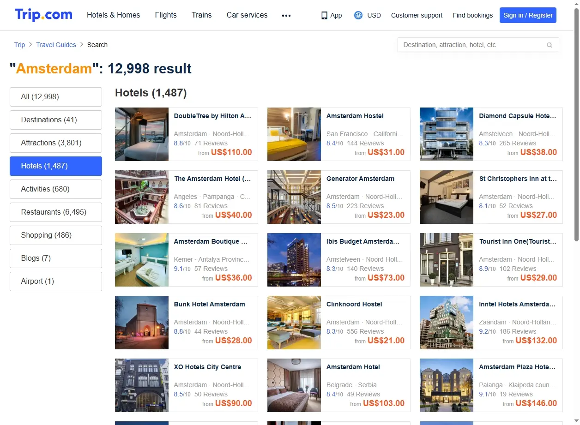The width and height of the screenshot is (580, 425).
Task: Click US$110.00 price
Action: 231,152
